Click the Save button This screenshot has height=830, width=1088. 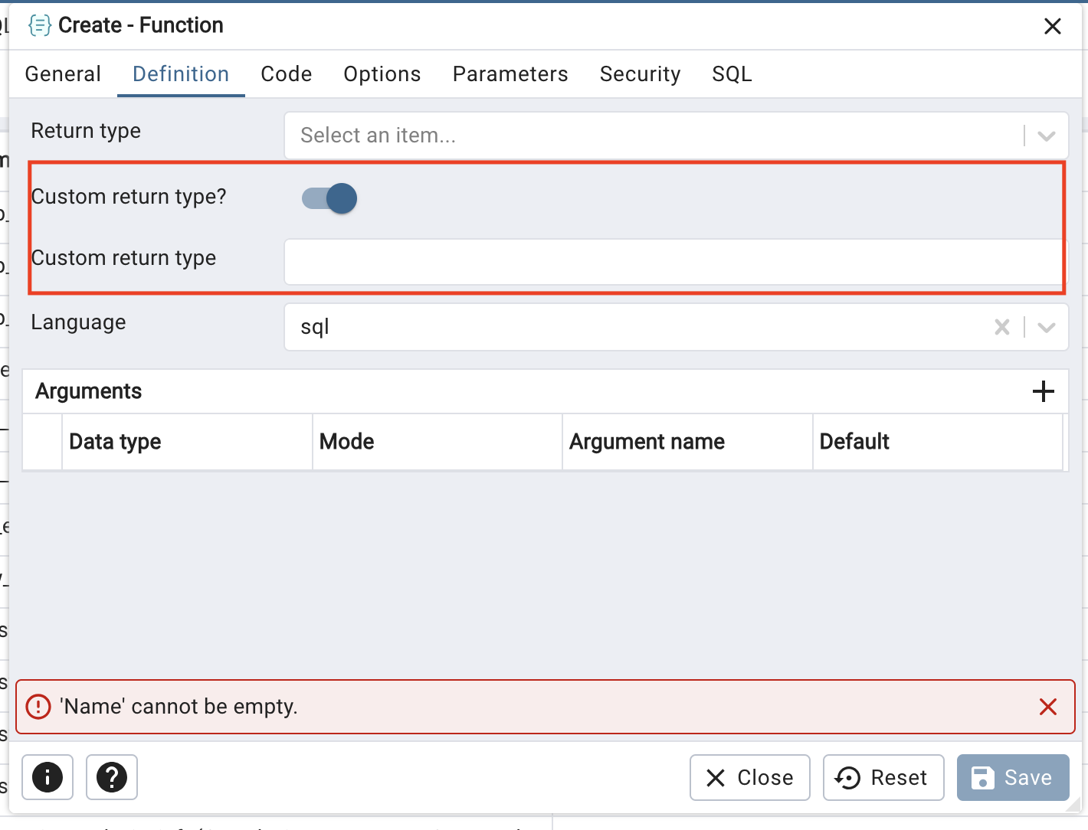pyautogui.click(x=1012, y=777)
